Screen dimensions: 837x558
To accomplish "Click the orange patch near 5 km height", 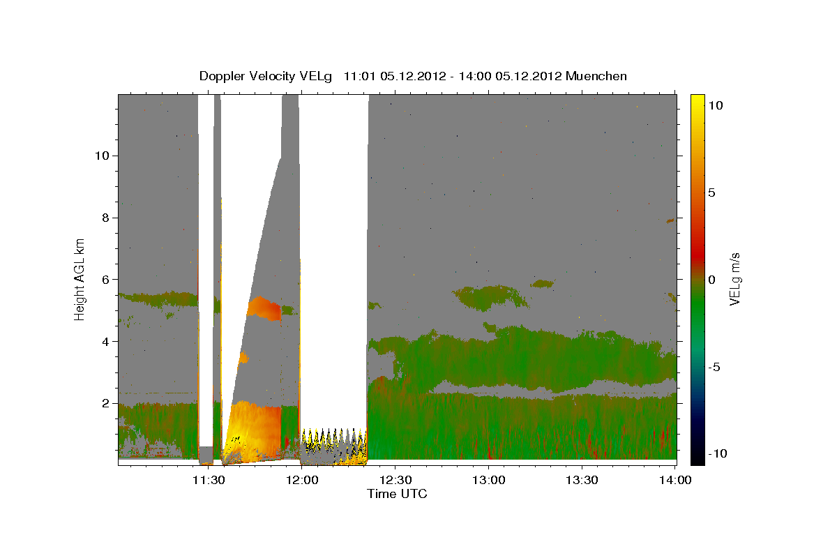I will point(264,308).
